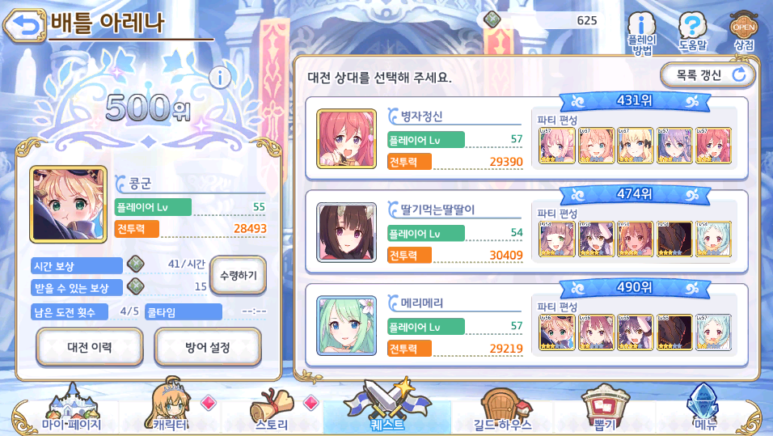Open the 상점 shop icon
The width and height of the screenshot is (773, 436).
tap(744, 32)
